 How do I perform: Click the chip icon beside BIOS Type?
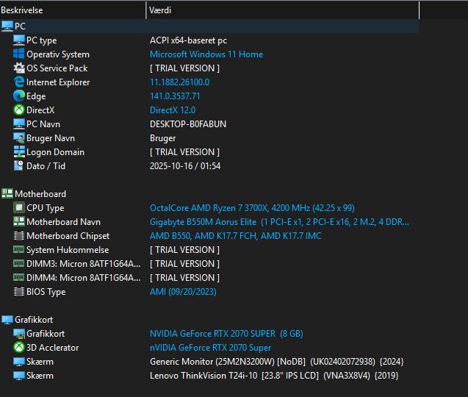click(19, 292)
